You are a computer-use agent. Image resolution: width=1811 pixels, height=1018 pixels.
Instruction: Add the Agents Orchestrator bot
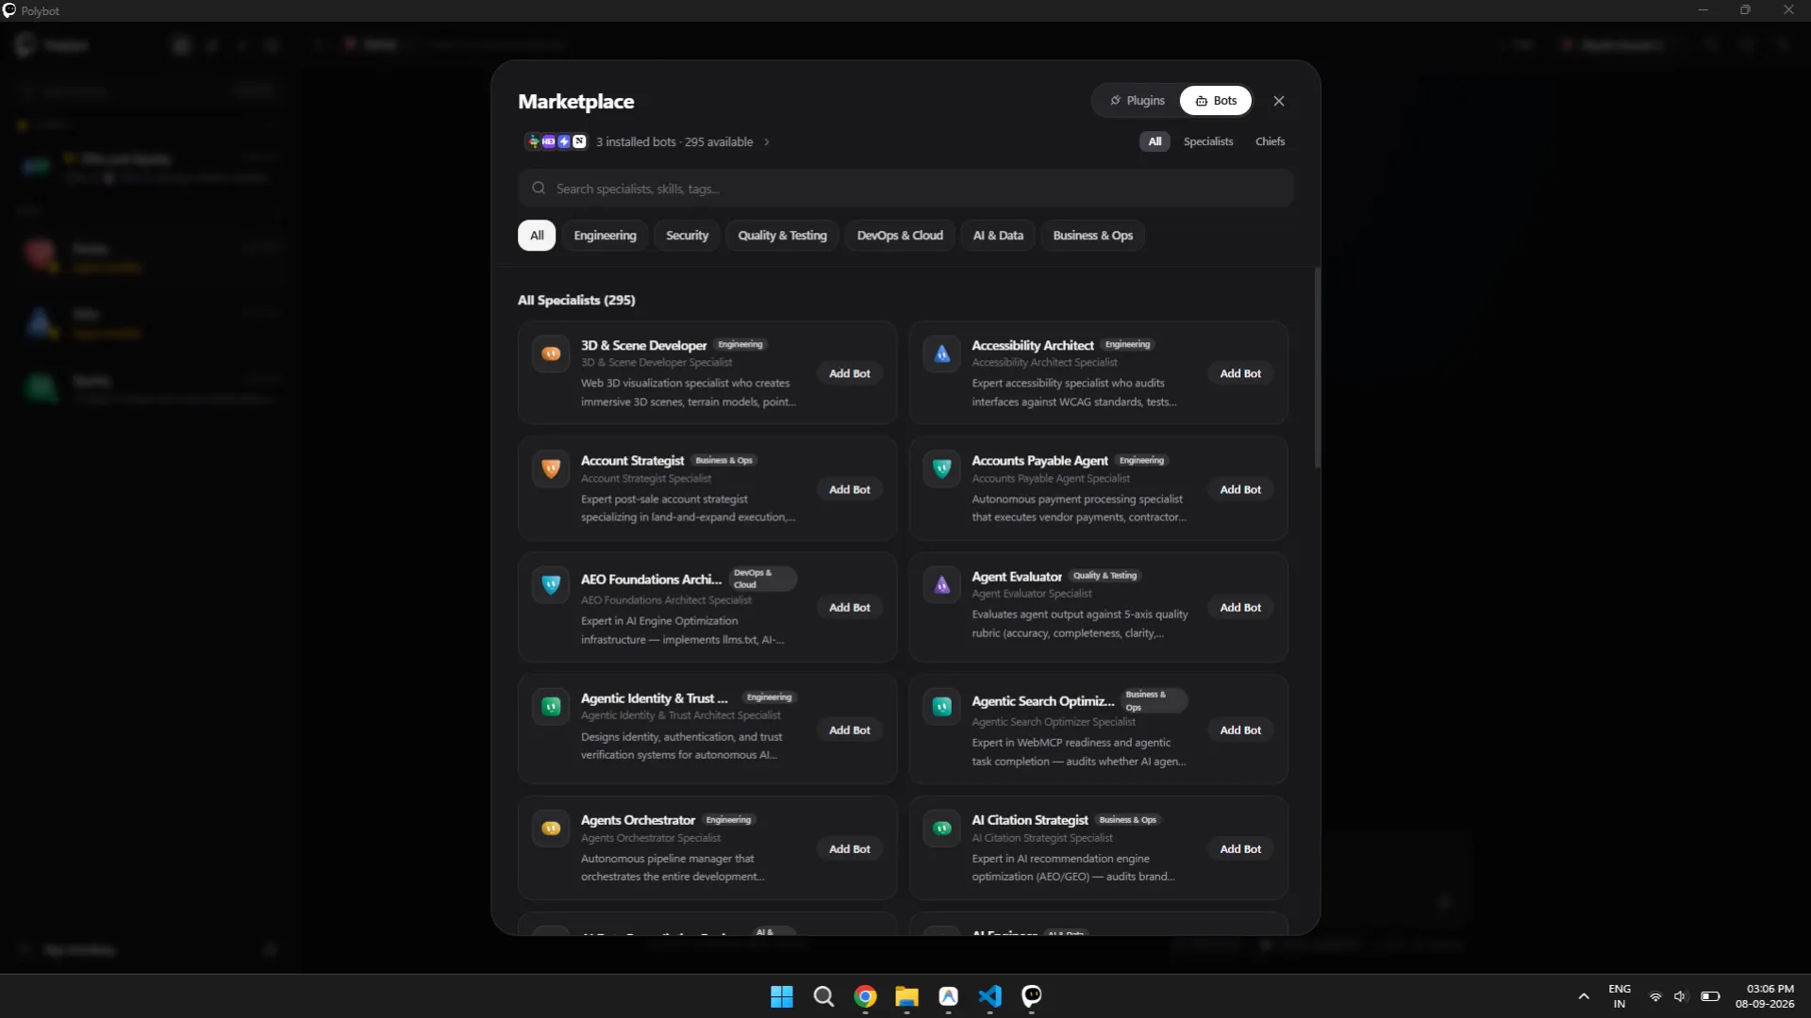(850, 849)
